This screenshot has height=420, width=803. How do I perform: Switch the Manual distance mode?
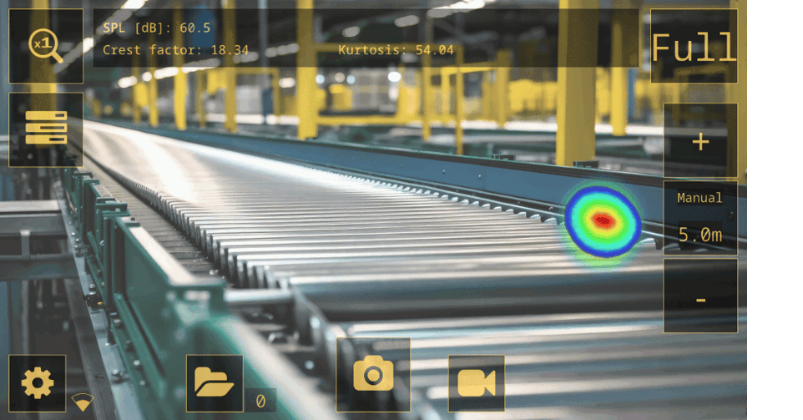click(x=699, y=198)
